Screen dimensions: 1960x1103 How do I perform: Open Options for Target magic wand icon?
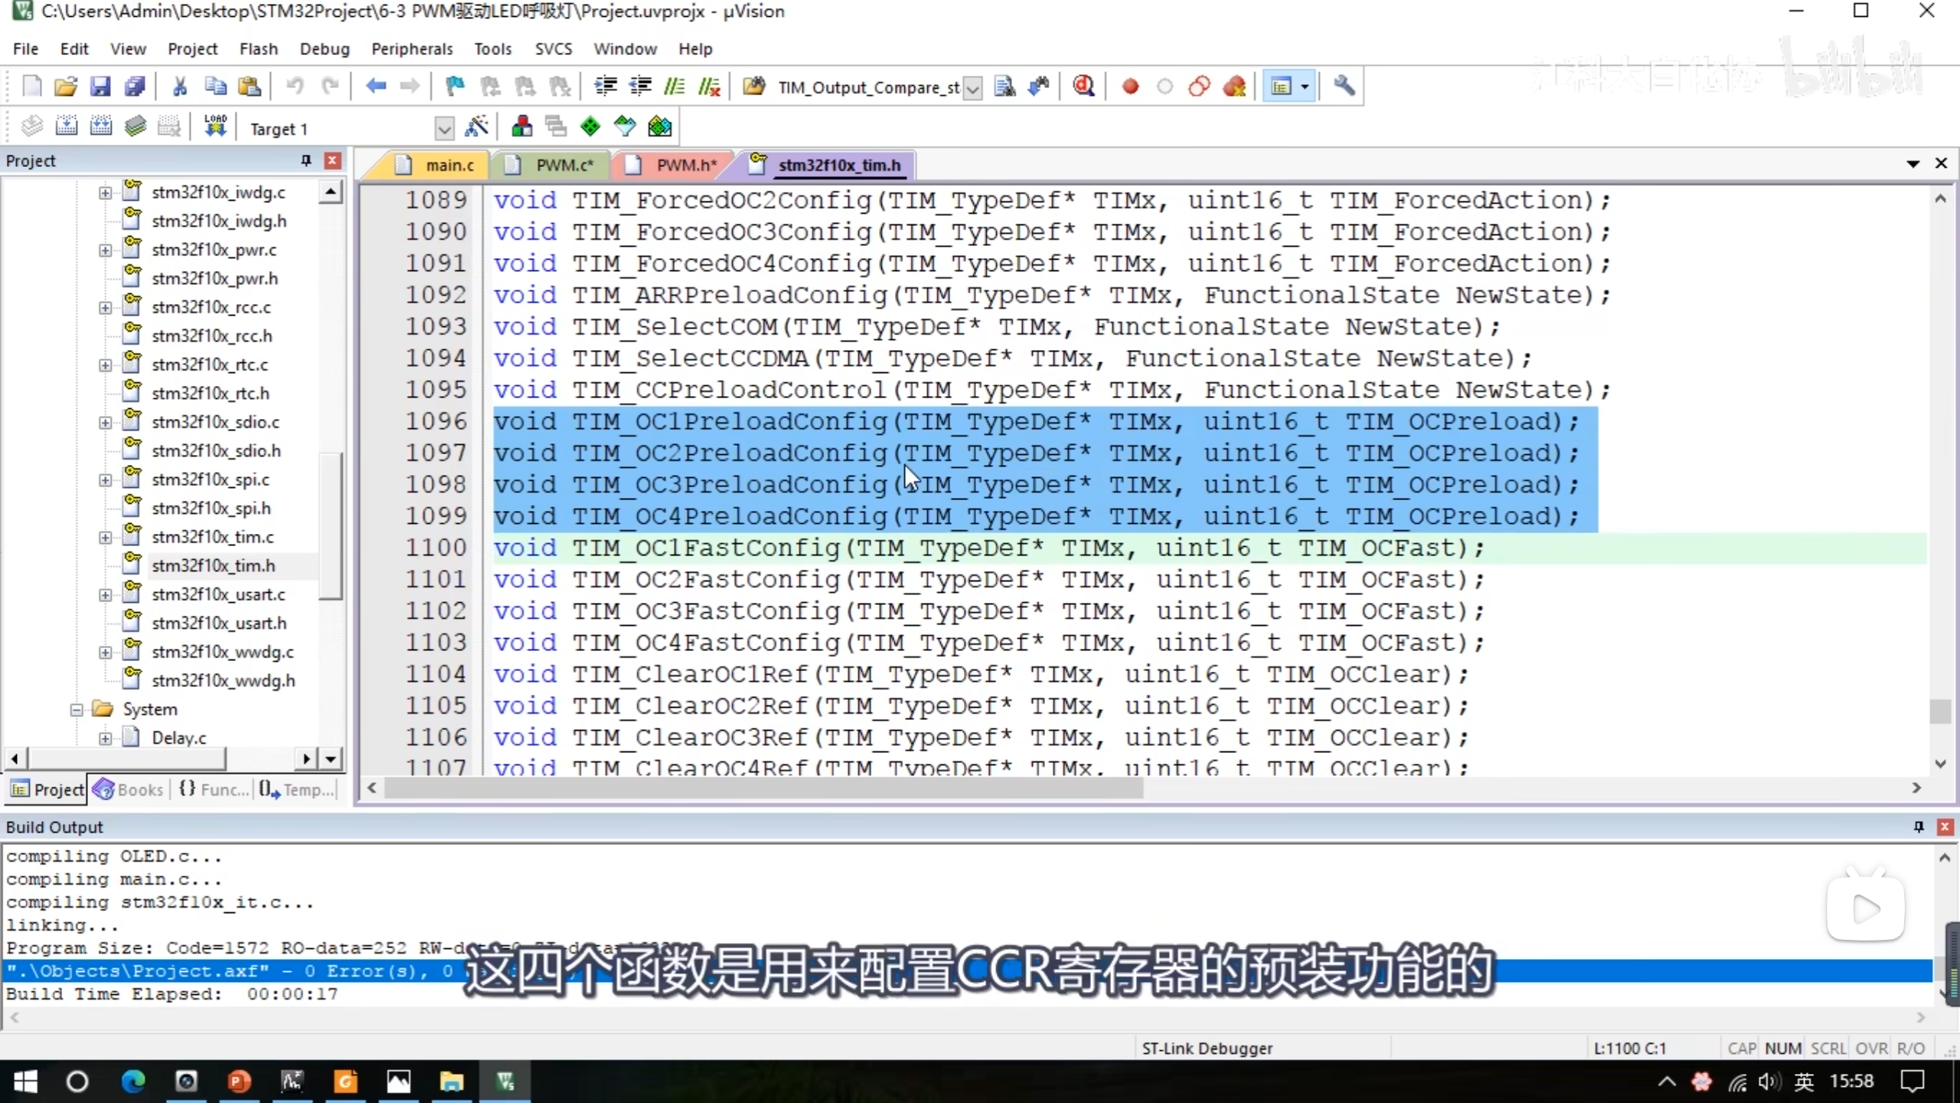pyautogui.click(x=476, y=127)
